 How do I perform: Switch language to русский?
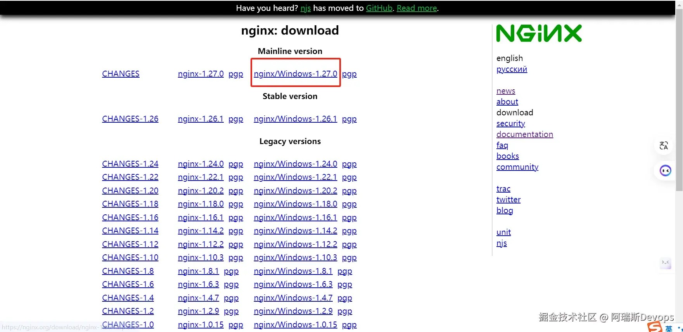coord(512,69)
